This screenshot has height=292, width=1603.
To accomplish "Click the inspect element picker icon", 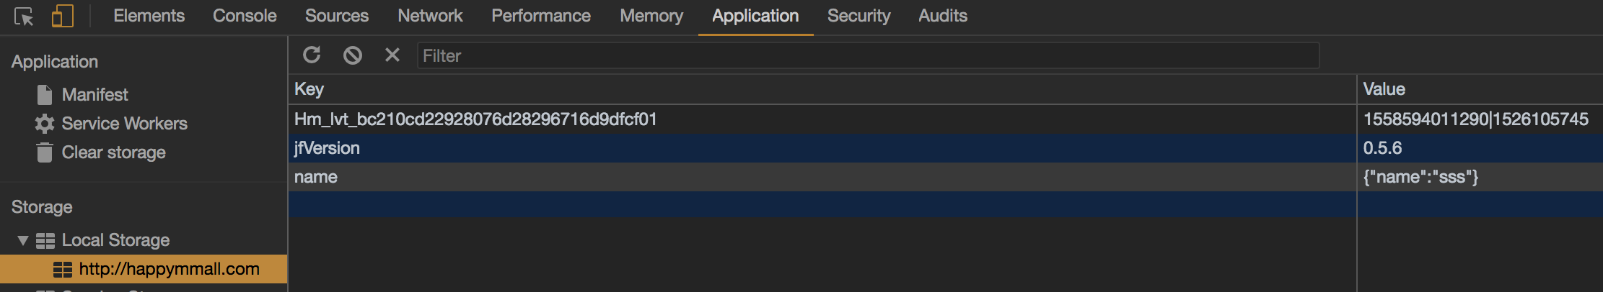I will (x=24, y=17).
